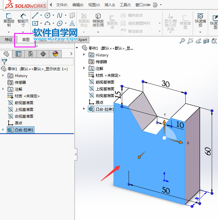Open the 文件(F) menu
The height and width of the screenshot is (220, 218).
[62, 5]
